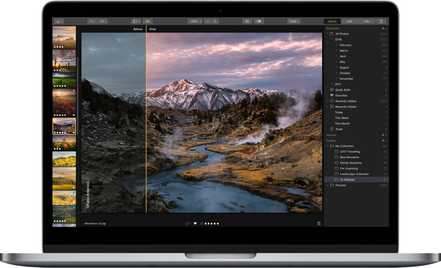Switch to the Info tab
Screen dimensions: 441x268
click(367, 21)
